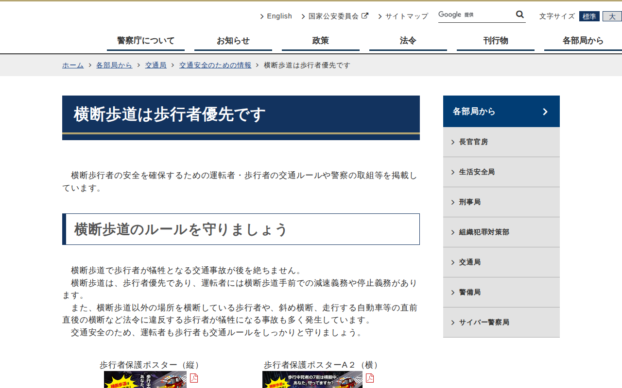Open the 各部局から top menu
The image size is (622, 388).
583,41
